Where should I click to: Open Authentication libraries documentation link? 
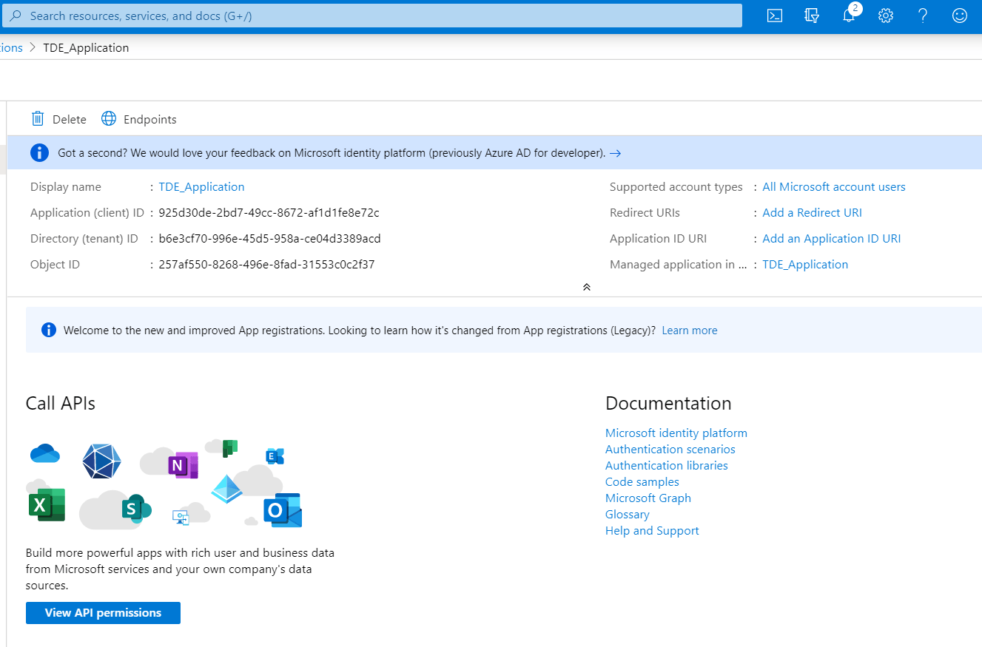coord(666,466)
